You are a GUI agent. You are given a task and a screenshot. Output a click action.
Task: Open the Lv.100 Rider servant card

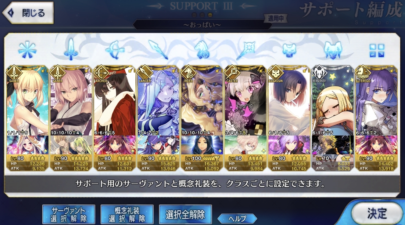pos(202,118)
